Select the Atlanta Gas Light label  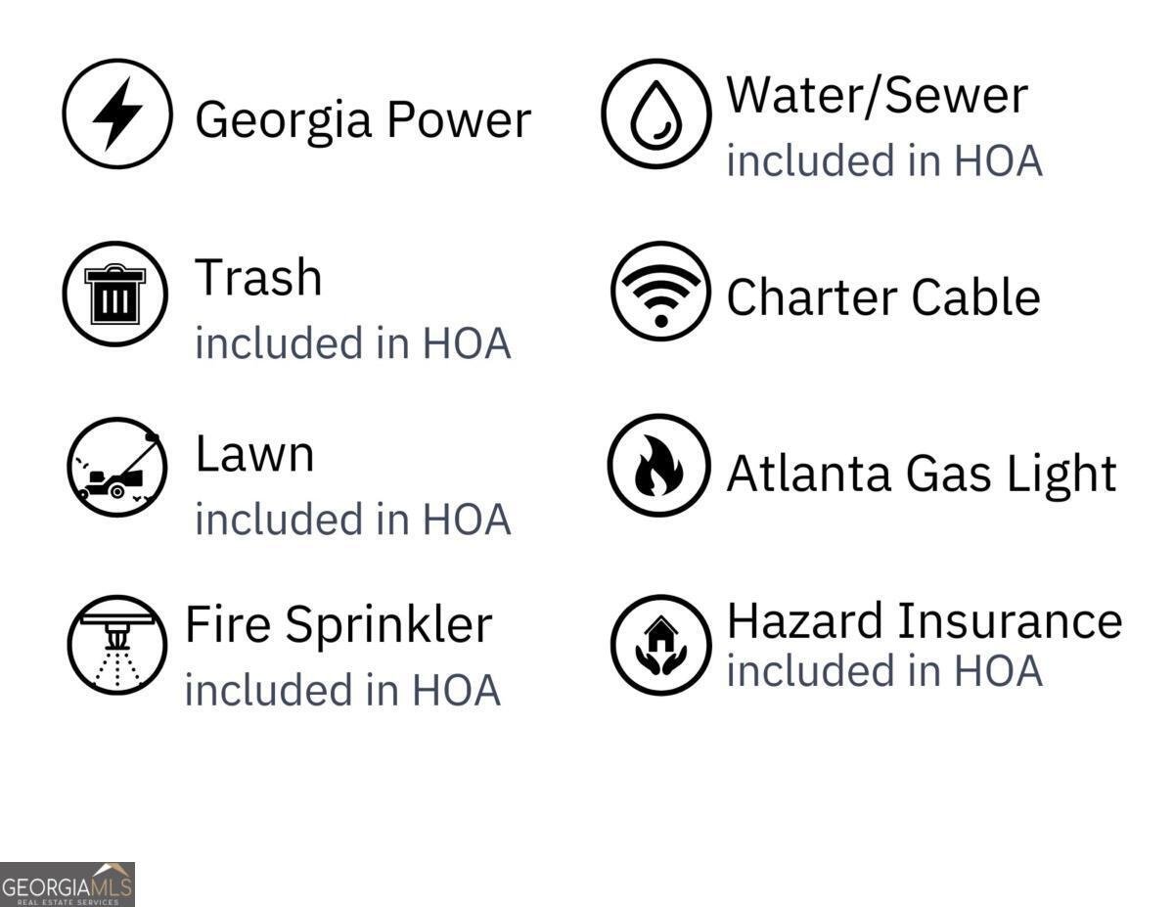click(922, 473)
